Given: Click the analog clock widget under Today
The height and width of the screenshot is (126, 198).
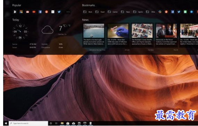Looking at the screenshot, I should point(20,32).
